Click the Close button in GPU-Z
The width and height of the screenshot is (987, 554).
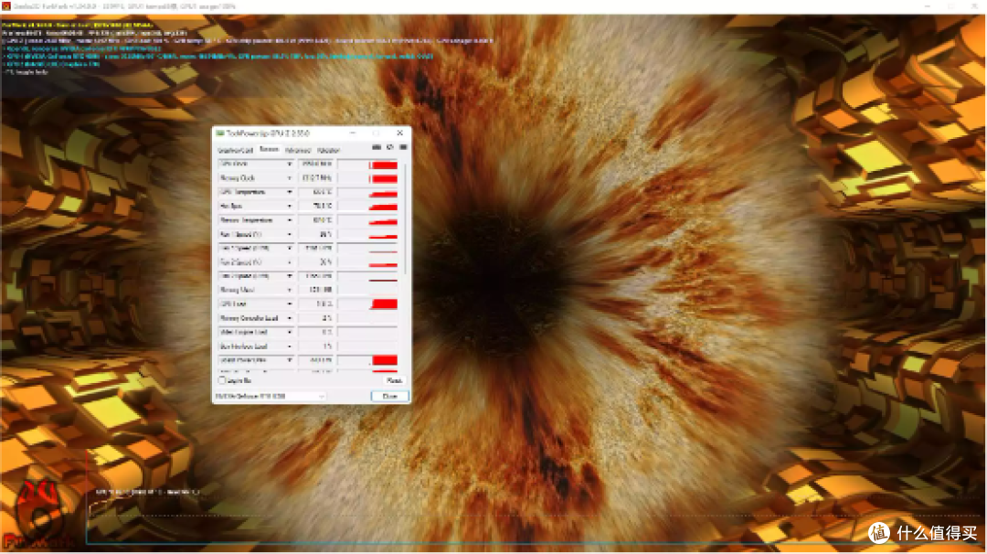click(x=389, y=397)
